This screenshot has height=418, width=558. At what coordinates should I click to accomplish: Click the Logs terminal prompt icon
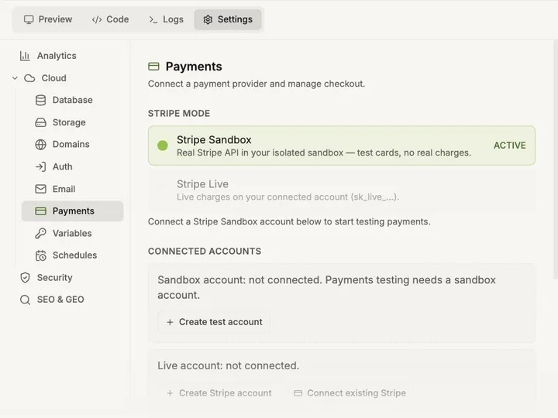(153, 19)
